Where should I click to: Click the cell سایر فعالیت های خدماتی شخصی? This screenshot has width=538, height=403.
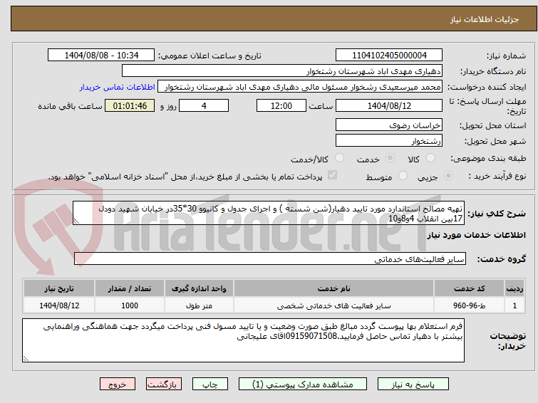(334, 305)
